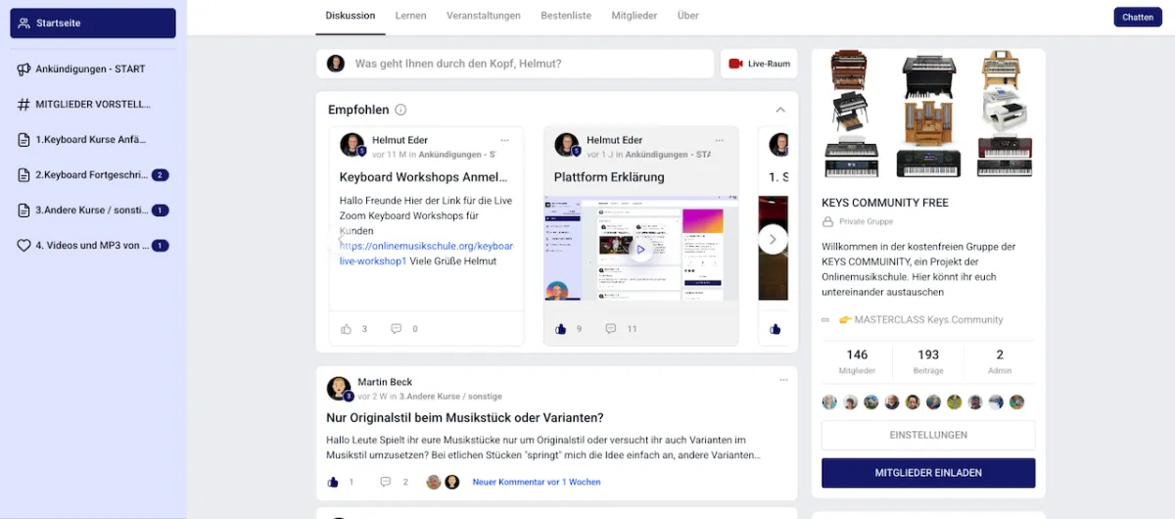Click the MITGLIEDER EINLADEN button

coord(928,473)
